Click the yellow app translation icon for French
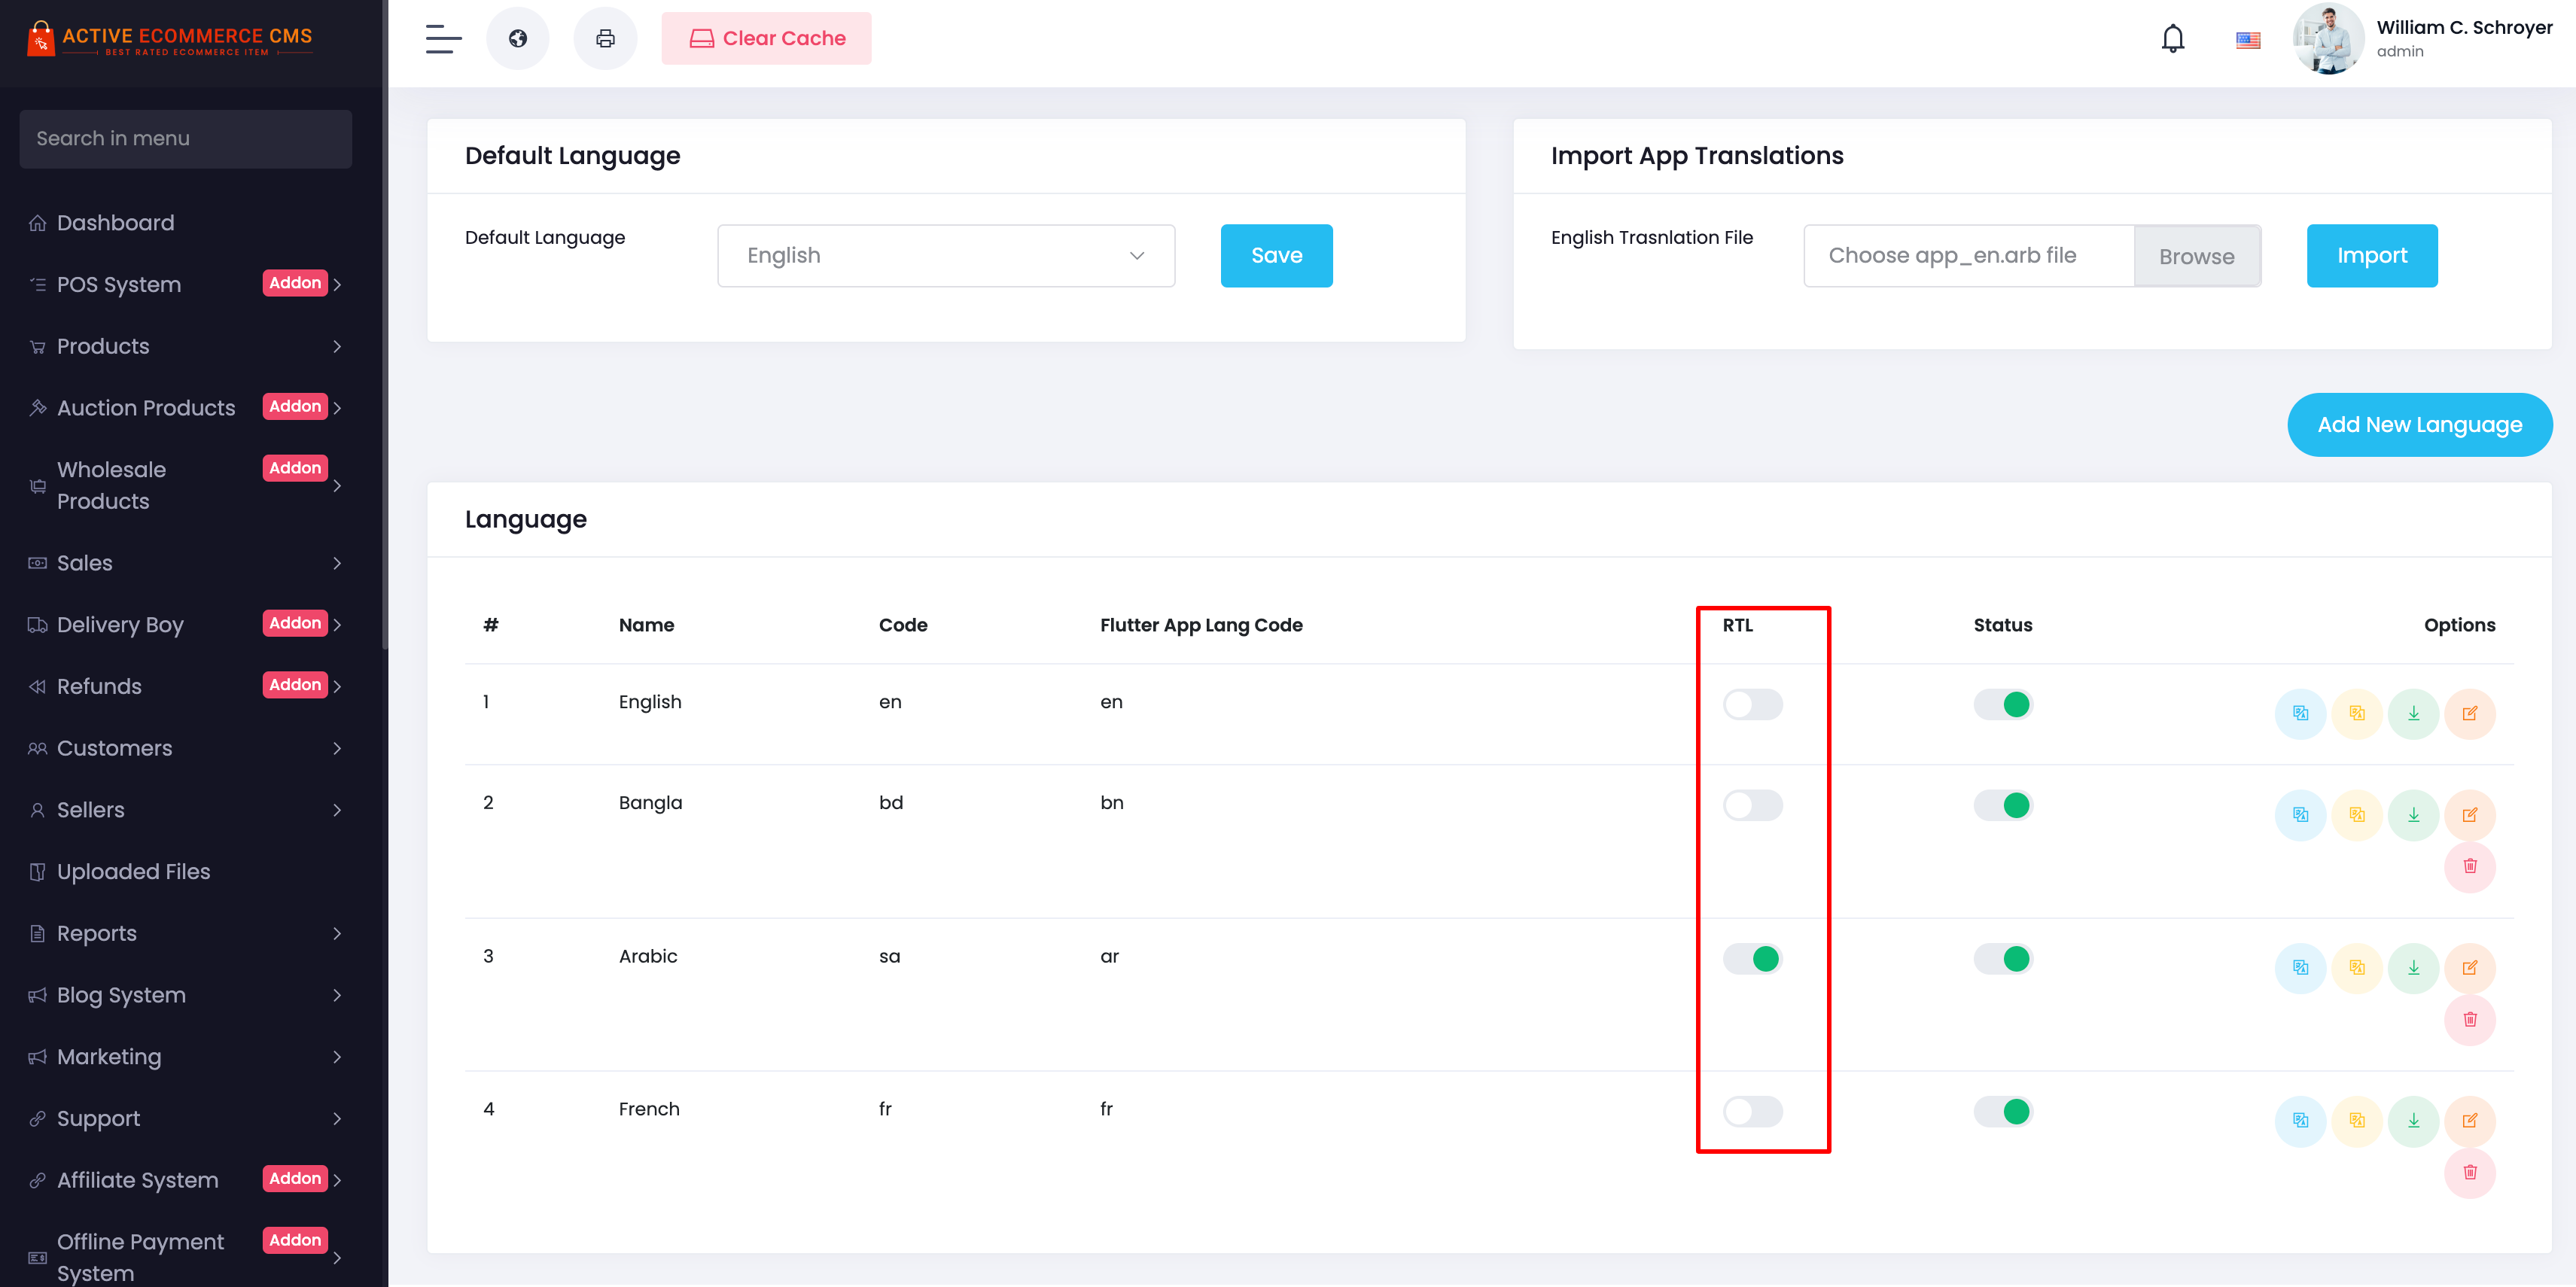This screenshot has width=2576, height=1287. pos(2357,1120)
